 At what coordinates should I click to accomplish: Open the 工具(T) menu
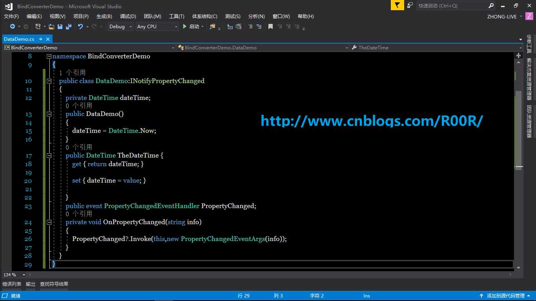pyautogui.click(x=177, y=16)
